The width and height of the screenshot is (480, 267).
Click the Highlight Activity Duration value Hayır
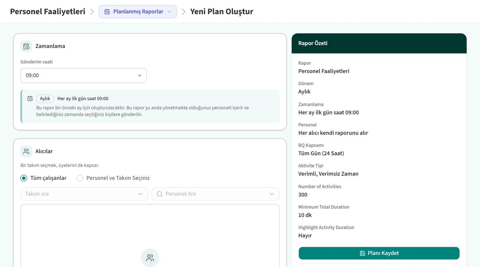(305, 235)
